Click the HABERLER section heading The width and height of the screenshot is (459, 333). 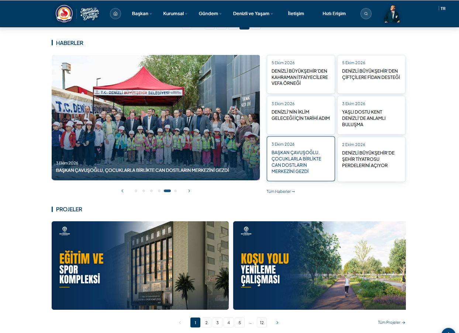(70, 43)
